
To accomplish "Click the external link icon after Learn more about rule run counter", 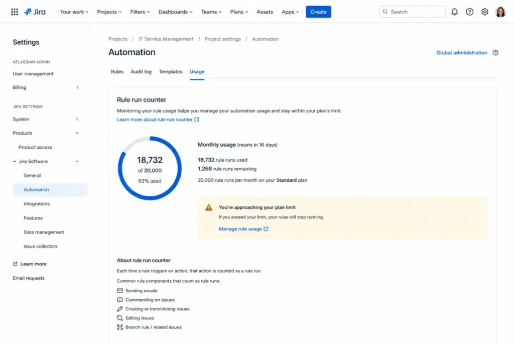I will click(197, 120).
